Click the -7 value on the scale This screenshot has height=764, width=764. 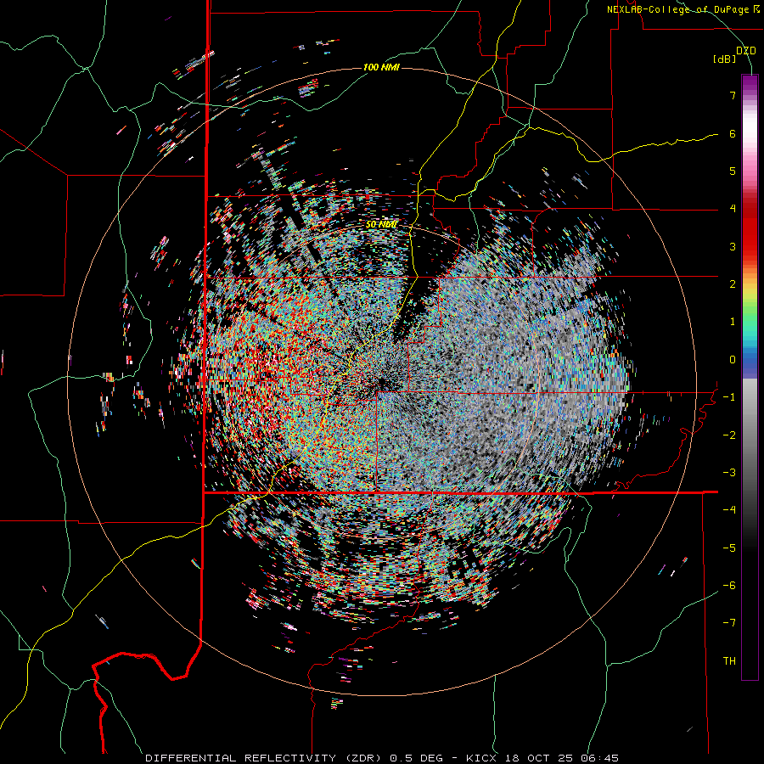(x=729, y=623)
